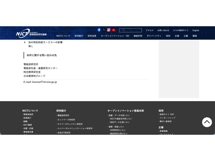Open footer link 目標・計画
Viewport: 215px width, 161px height.
[x=28, y=128]
